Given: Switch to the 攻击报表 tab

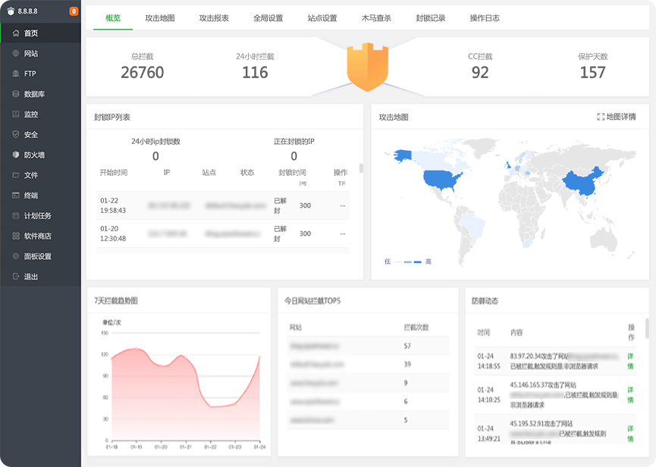Looking at the screenshot, I should (214, 18).
